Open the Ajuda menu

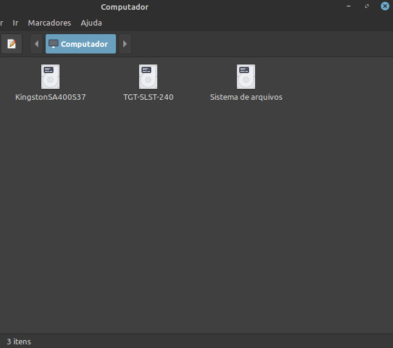[x=91, y=23]
